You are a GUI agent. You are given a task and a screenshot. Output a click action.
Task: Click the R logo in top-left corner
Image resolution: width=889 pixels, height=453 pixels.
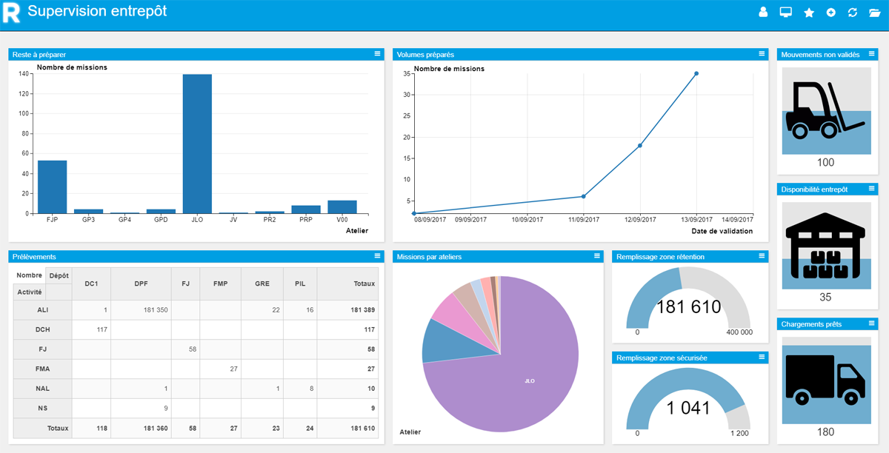click(x=12, y=13)
